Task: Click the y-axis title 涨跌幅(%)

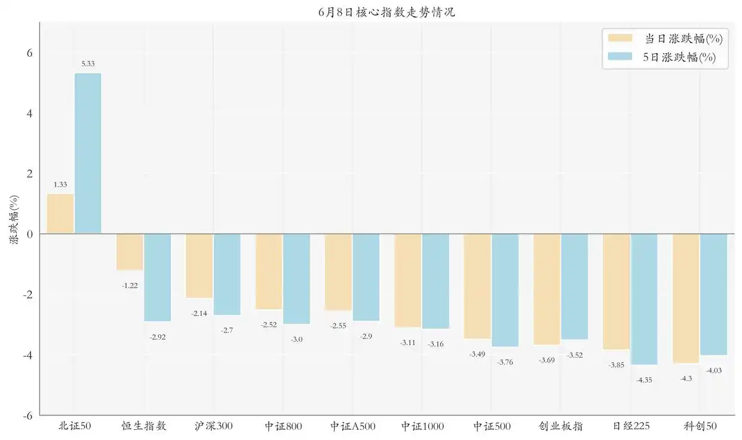Action: (x=14, y=219)
